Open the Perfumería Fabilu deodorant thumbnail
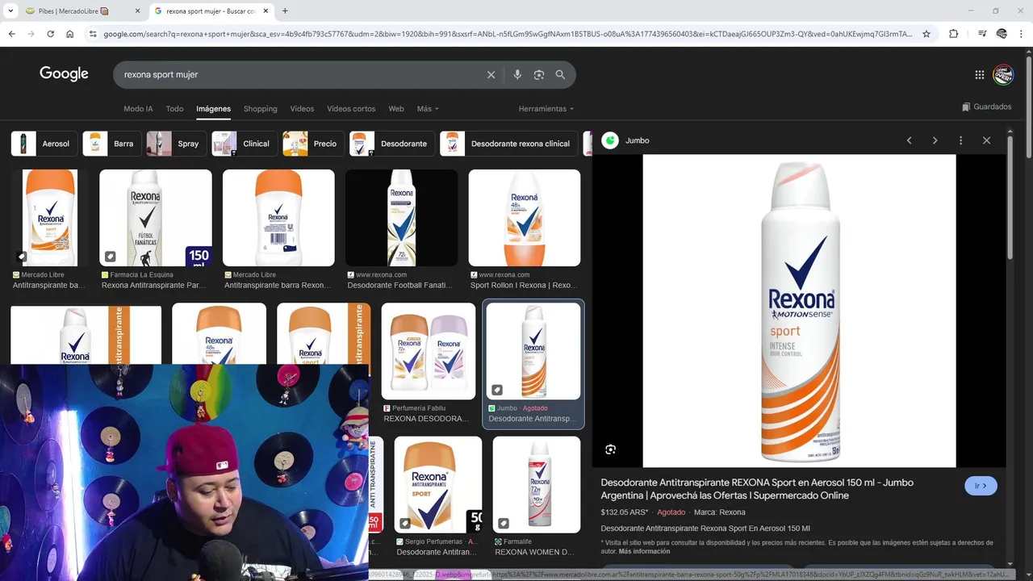This screenshot has height=581, width=1033. [x=429, y=351]
